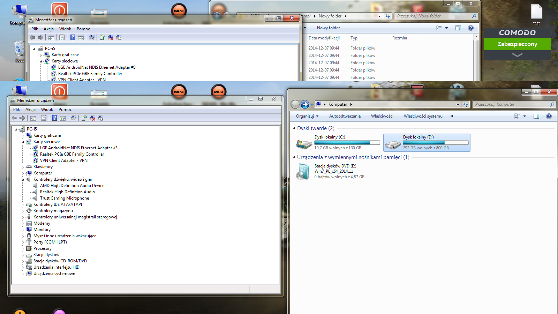Viewport: 558px width, 314px height.
Task: Click the COMODO Zabezpieczony status button
Action: [517, 44]
